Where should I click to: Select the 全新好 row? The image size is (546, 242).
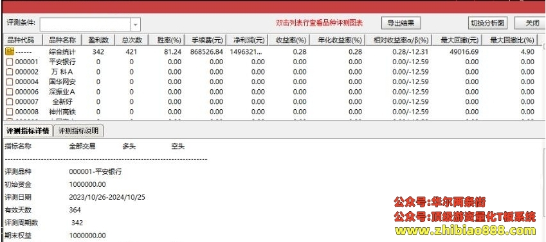271,102
